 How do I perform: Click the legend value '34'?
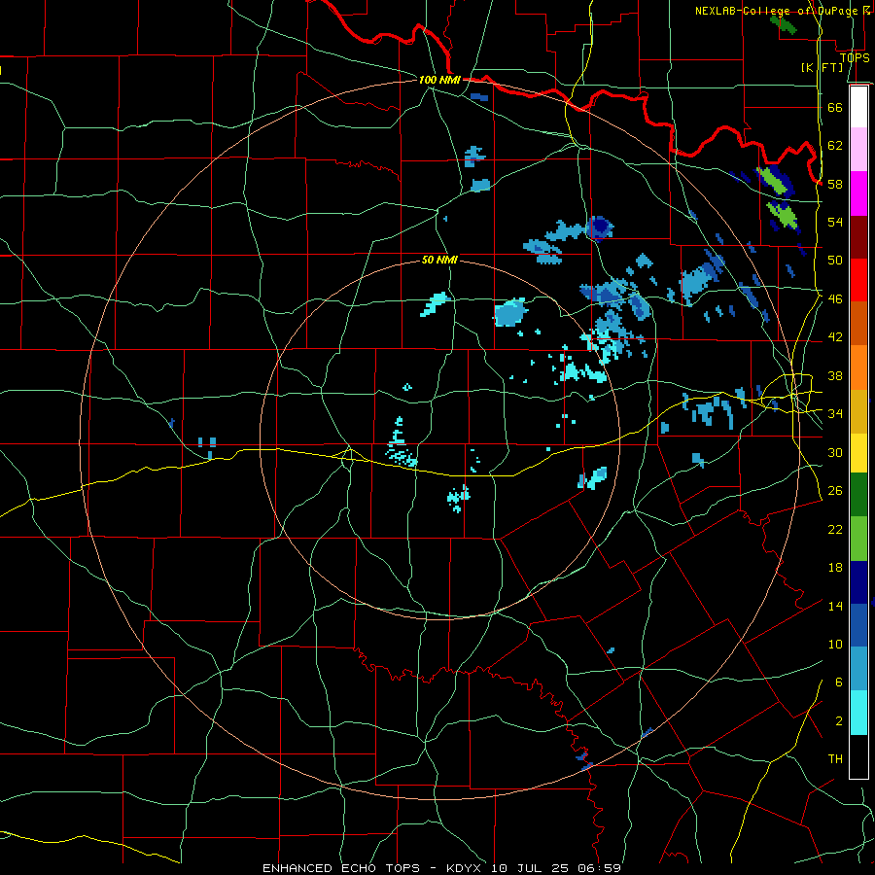click(835, 413)
